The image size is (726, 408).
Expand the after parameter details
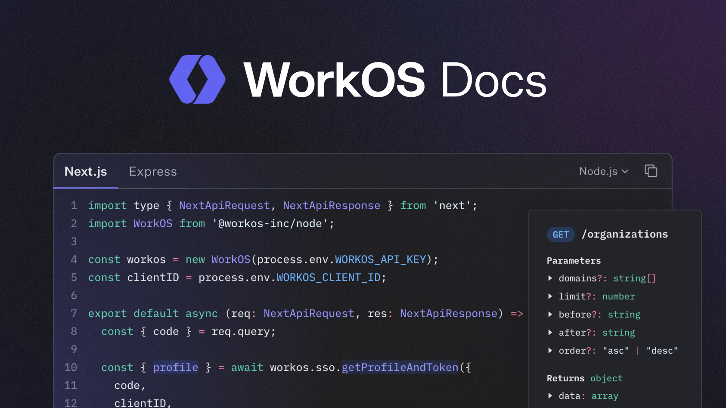point(550,333)
